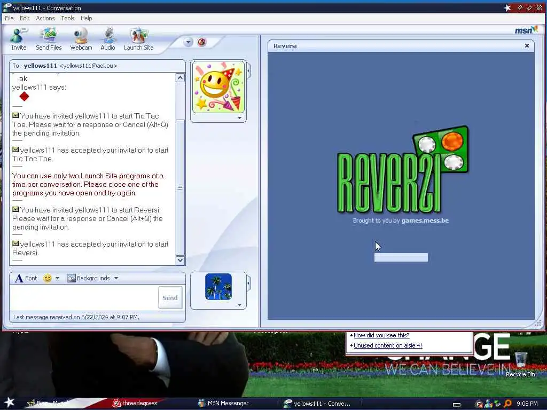Open the contact display picture dropdown arrow

[x=239, y=118]
